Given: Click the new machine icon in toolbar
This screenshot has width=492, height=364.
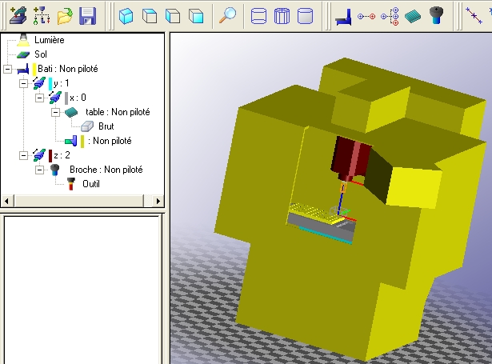Looking at the screenshot, I should (x=18, y=15).
